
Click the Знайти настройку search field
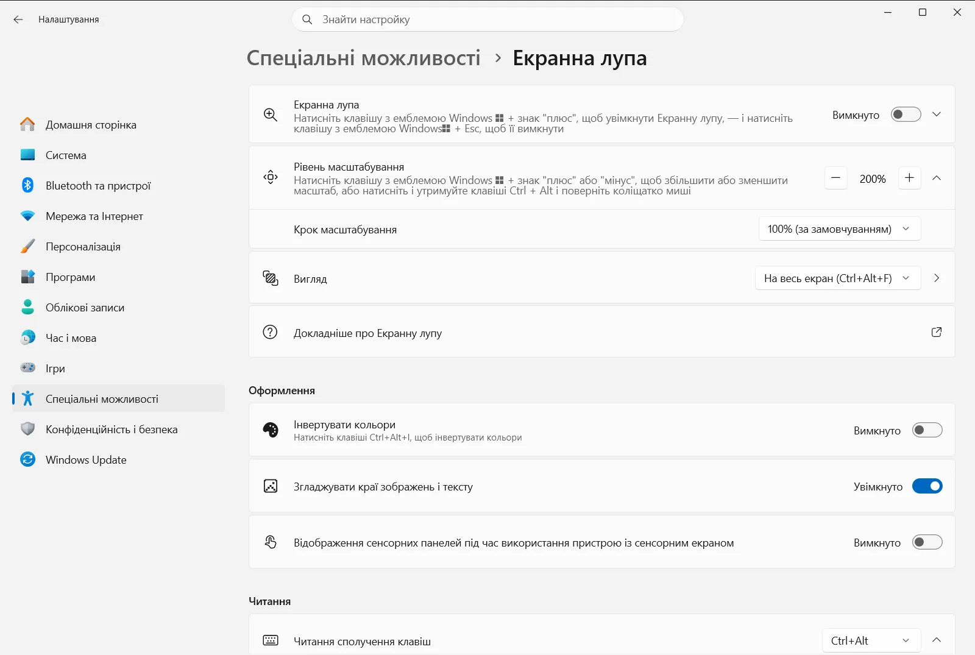coord(487,19)
